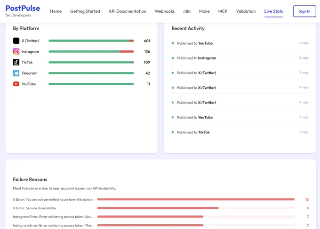Click the 'By Platform' heading

click(26, 28)
